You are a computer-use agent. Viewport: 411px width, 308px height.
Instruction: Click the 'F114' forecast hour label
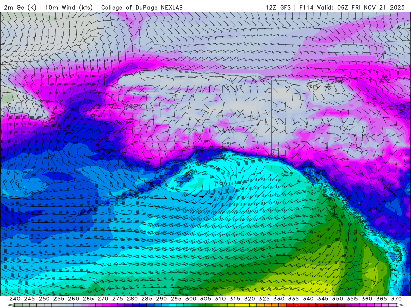coord(306,7)
